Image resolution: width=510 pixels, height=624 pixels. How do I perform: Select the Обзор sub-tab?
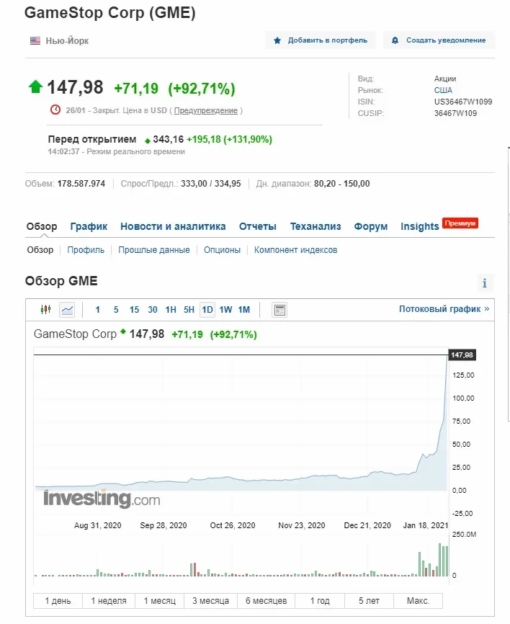40,250
